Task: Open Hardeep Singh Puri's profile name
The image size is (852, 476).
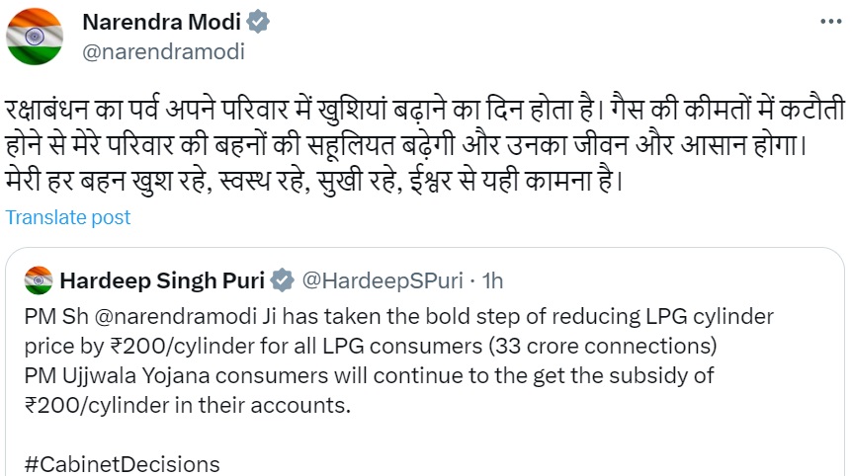Action: pyautogui.click(x=164, y=280)
